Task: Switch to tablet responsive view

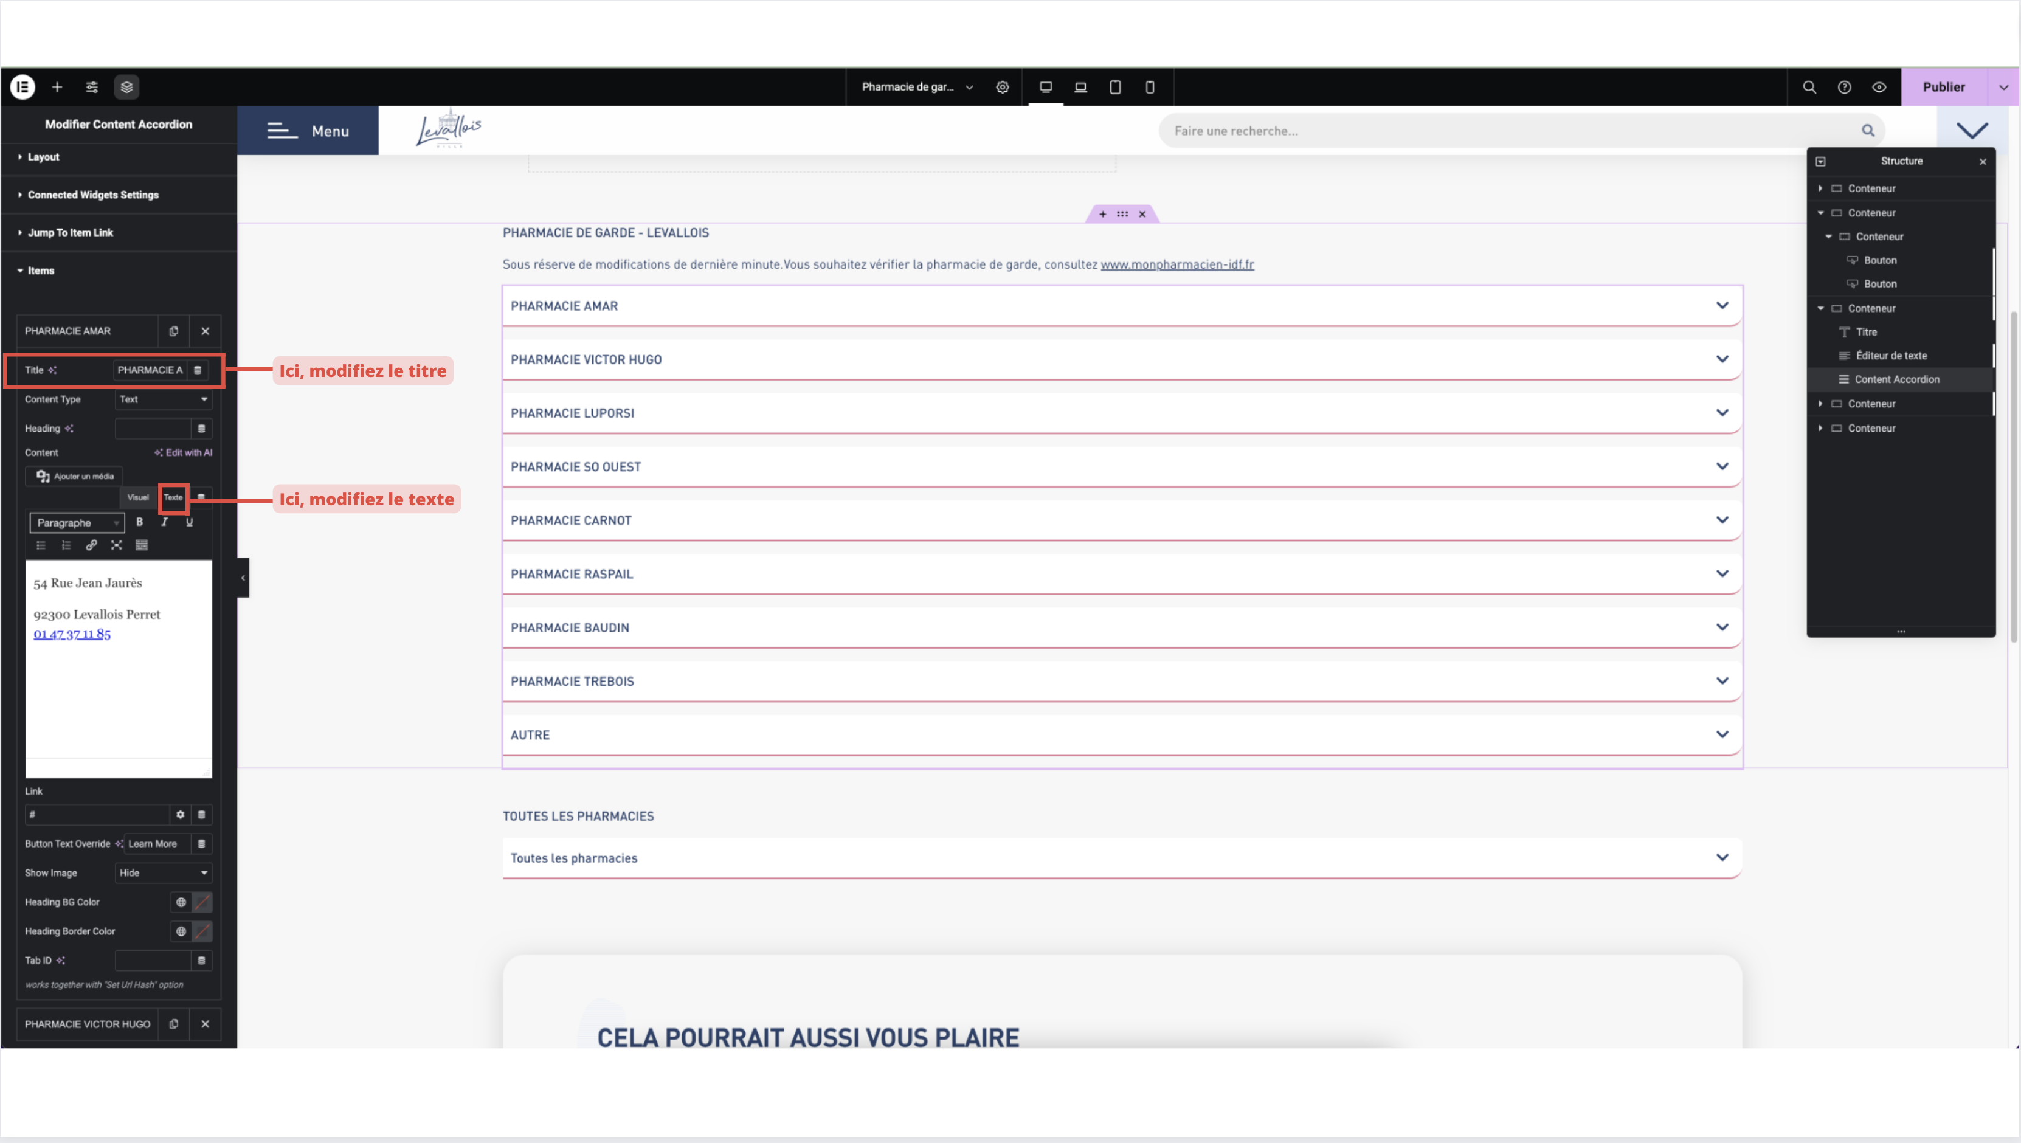Action: point(1114,87)
